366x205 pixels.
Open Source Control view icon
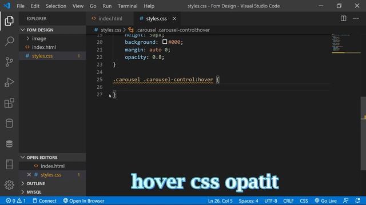pyautogui.click(x=9, y=62)
